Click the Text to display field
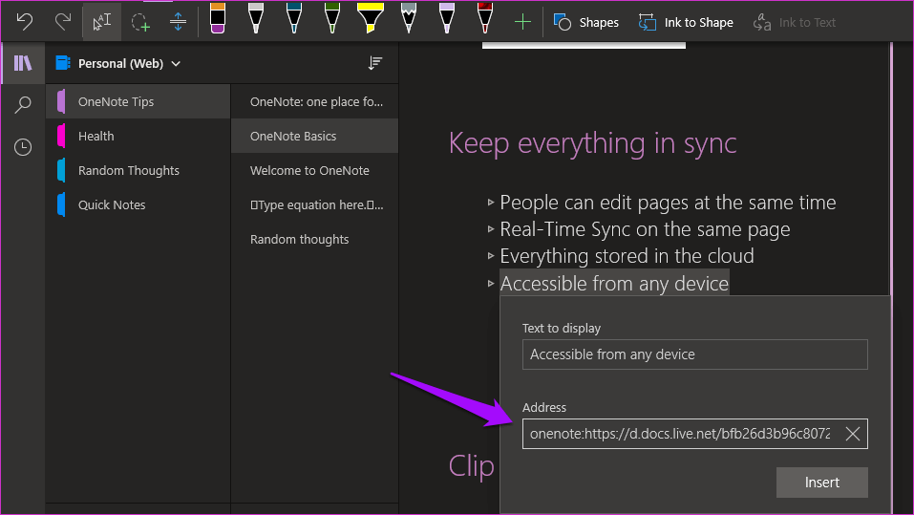914x515 pixels. point(695,354)
